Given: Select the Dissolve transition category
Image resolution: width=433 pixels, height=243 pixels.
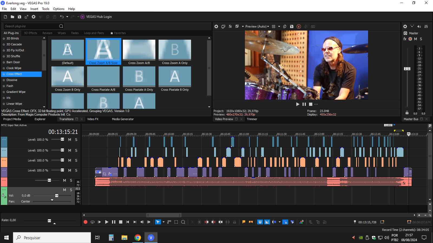Looking at the screenshot, I should coord(12,80).
